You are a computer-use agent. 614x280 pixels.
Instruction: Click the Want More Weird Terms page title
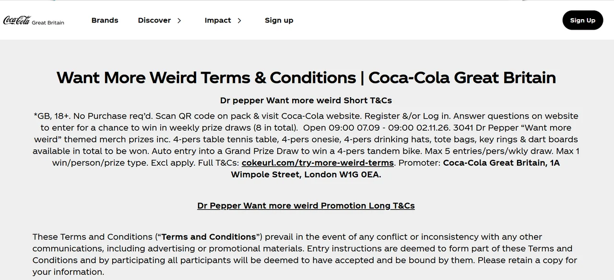click(x=306, y=78)
